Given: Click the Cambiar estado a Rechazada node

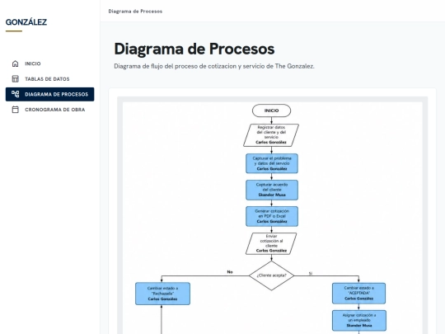Looking at the screenshot, I should point(162,294).
